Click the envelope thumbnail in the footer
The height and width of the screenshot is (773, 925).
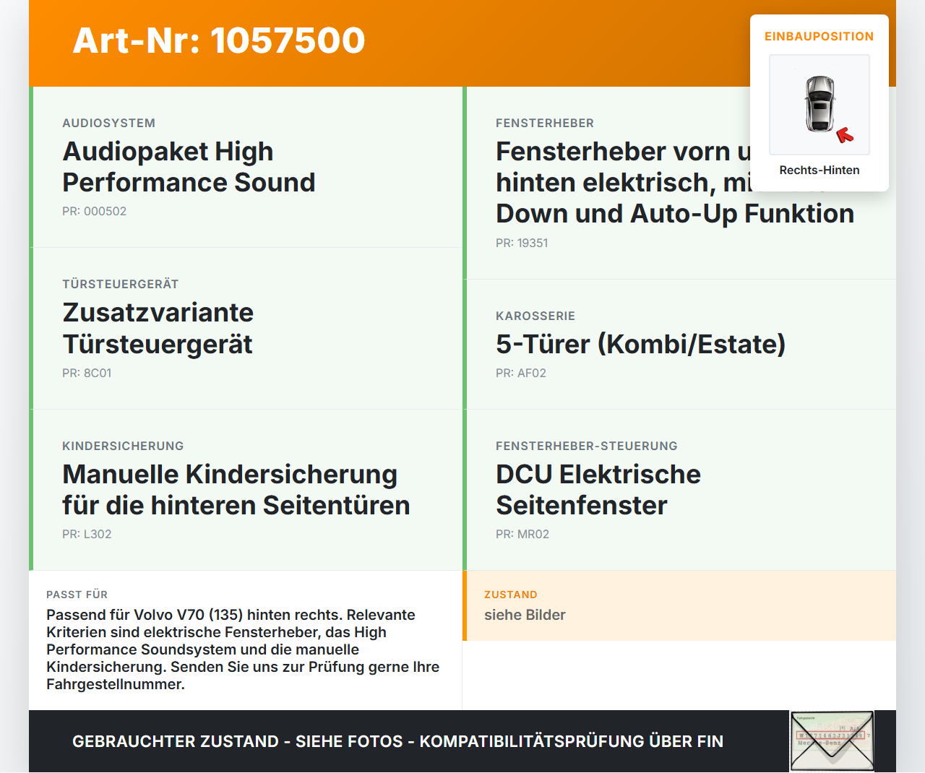(x=832, y=741)
